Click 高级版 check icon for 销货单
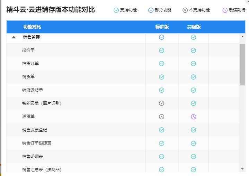The width and height of the screenshot is (249, 176). click(193, 77)
